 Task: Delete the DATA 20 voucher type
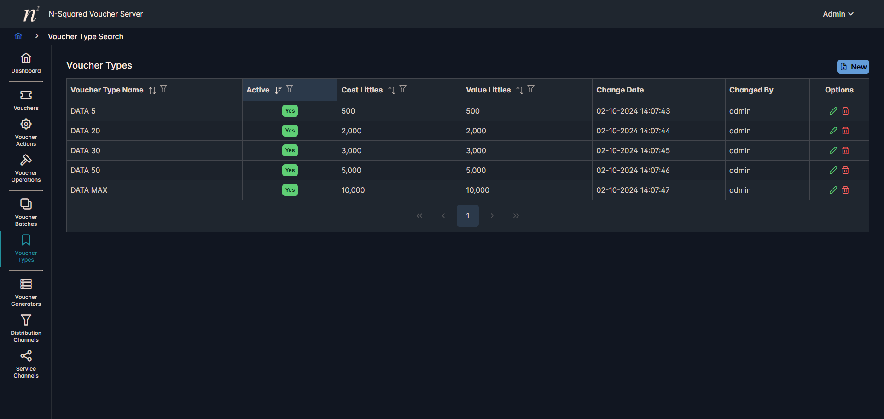click(845, 131)
